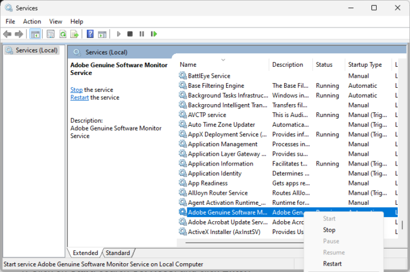410x272 pixels.
Task: Switch to the Extended tab
Action: point(86,253)
